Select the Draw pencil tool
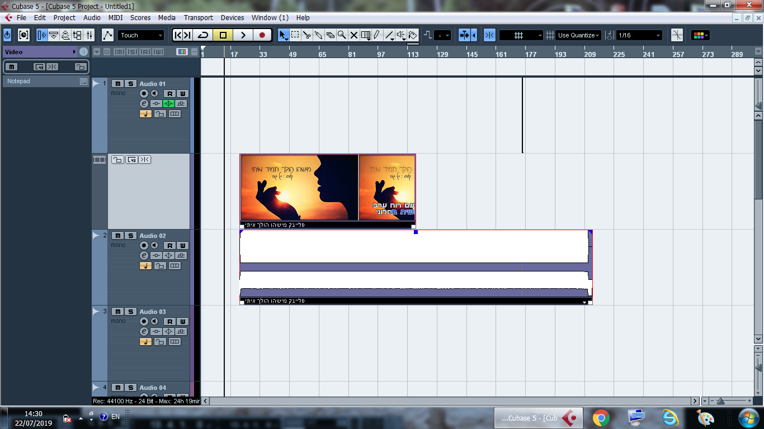Viewport: 764px width, 429px height. pos(377,35)
